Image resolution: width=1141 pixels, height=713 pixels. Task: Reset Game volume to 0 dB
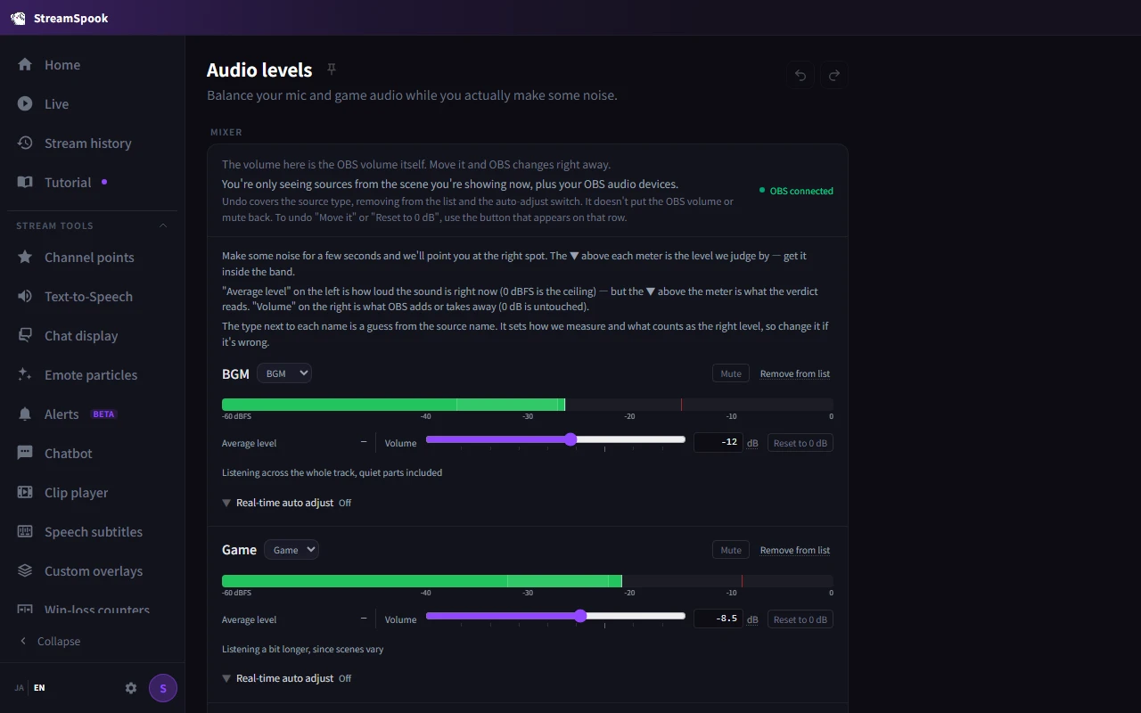tap(800, 619)
